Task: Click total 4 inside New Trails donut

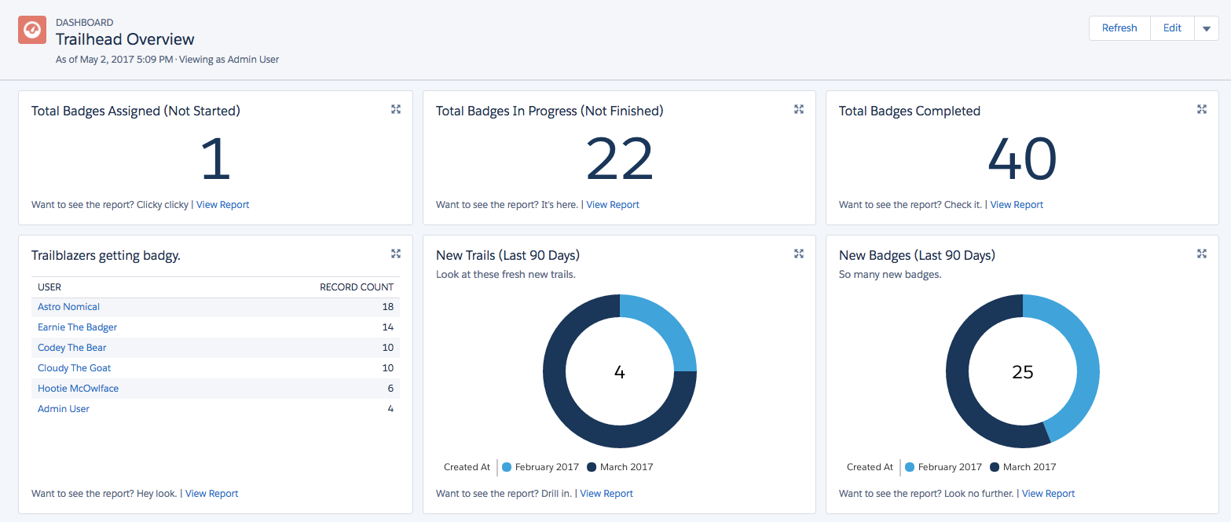Action: click(x=620, y=372)
